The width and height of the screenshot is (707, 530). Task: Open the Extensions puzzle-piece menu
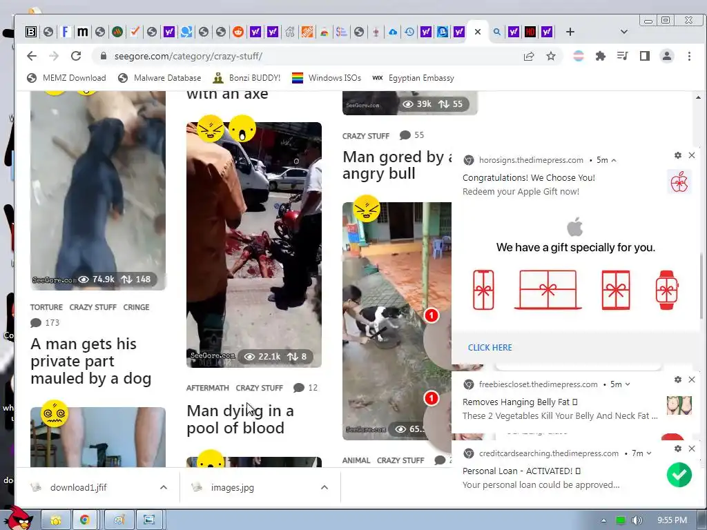600,56
